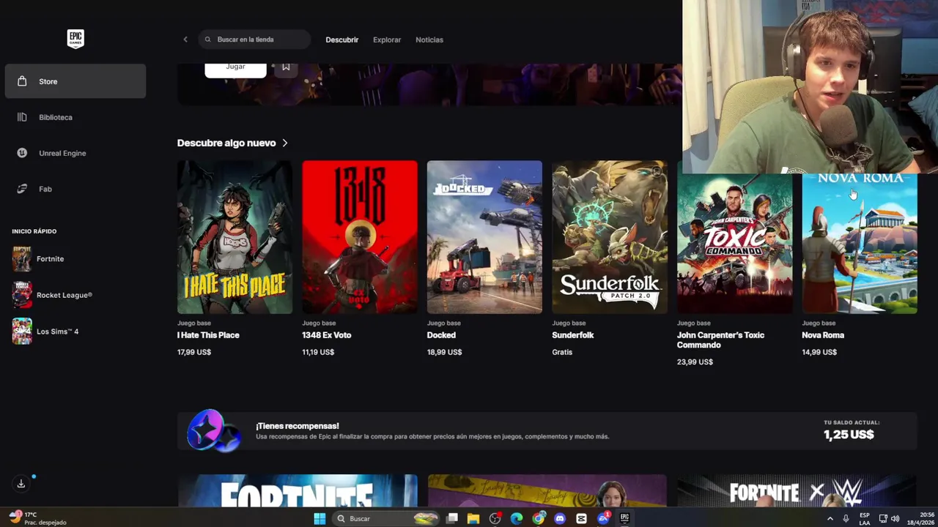
Task: Launch Rocket League from quick launch text
Action: click(x=64, y=295)
